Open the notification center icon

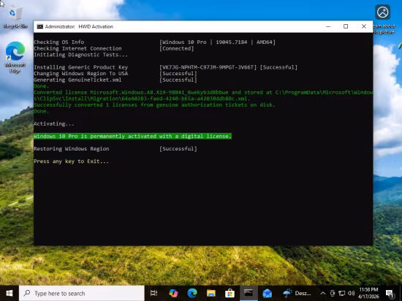tap(390, 293)
